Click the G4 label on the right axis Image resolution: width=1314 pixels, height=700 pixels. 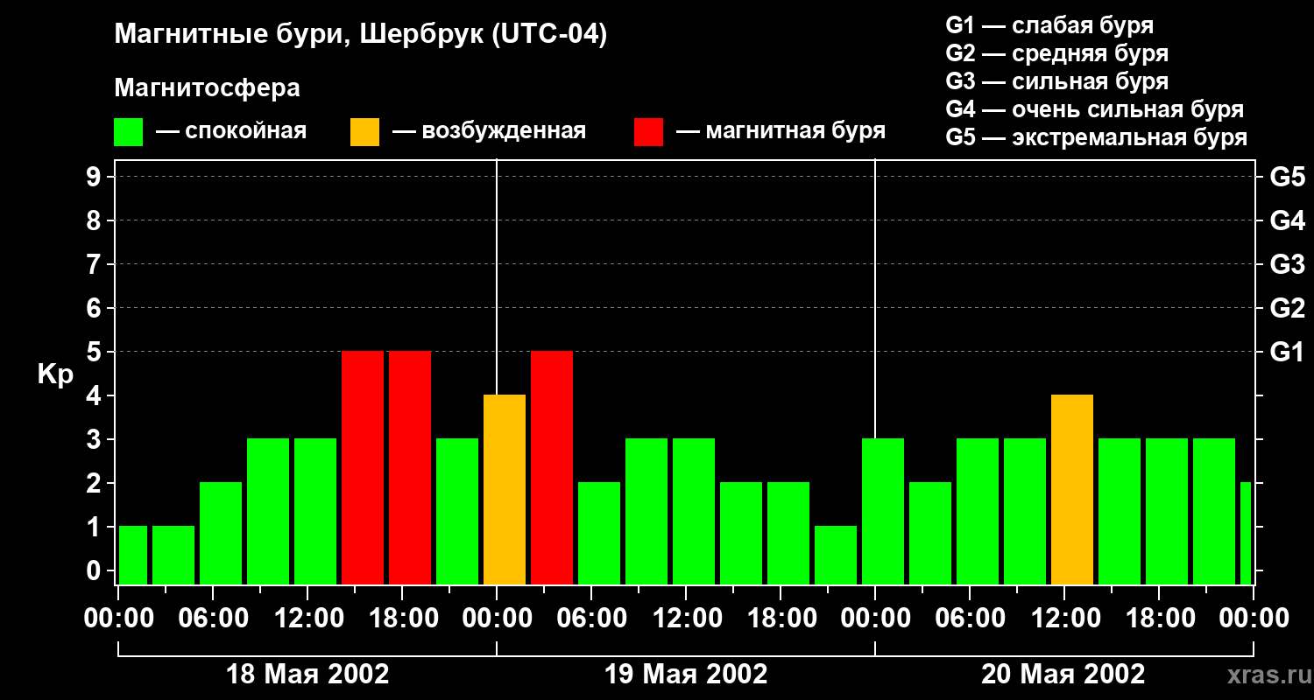coord(1287,220)
